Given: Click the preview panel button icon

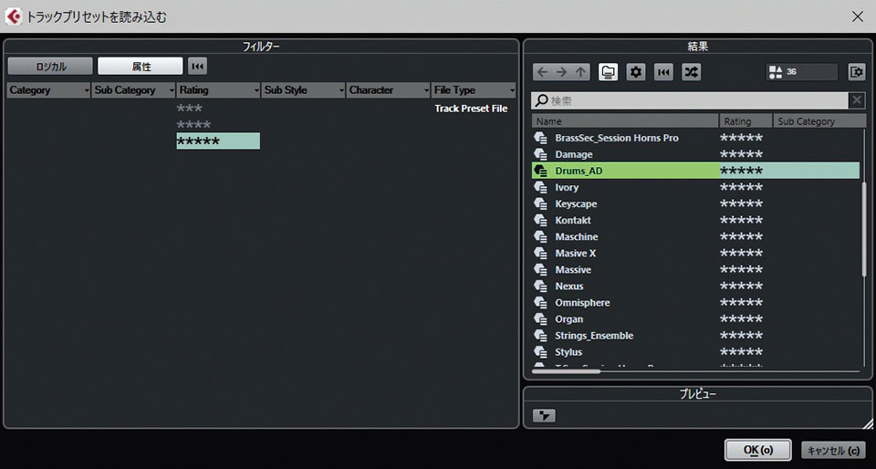Looking at the screenshot, I should 544,415.
